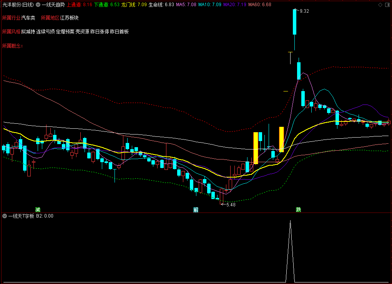This screenshot has width=392, height=284.
Task: Click the first tall yellow signal bar
Action: pos(256,148)
